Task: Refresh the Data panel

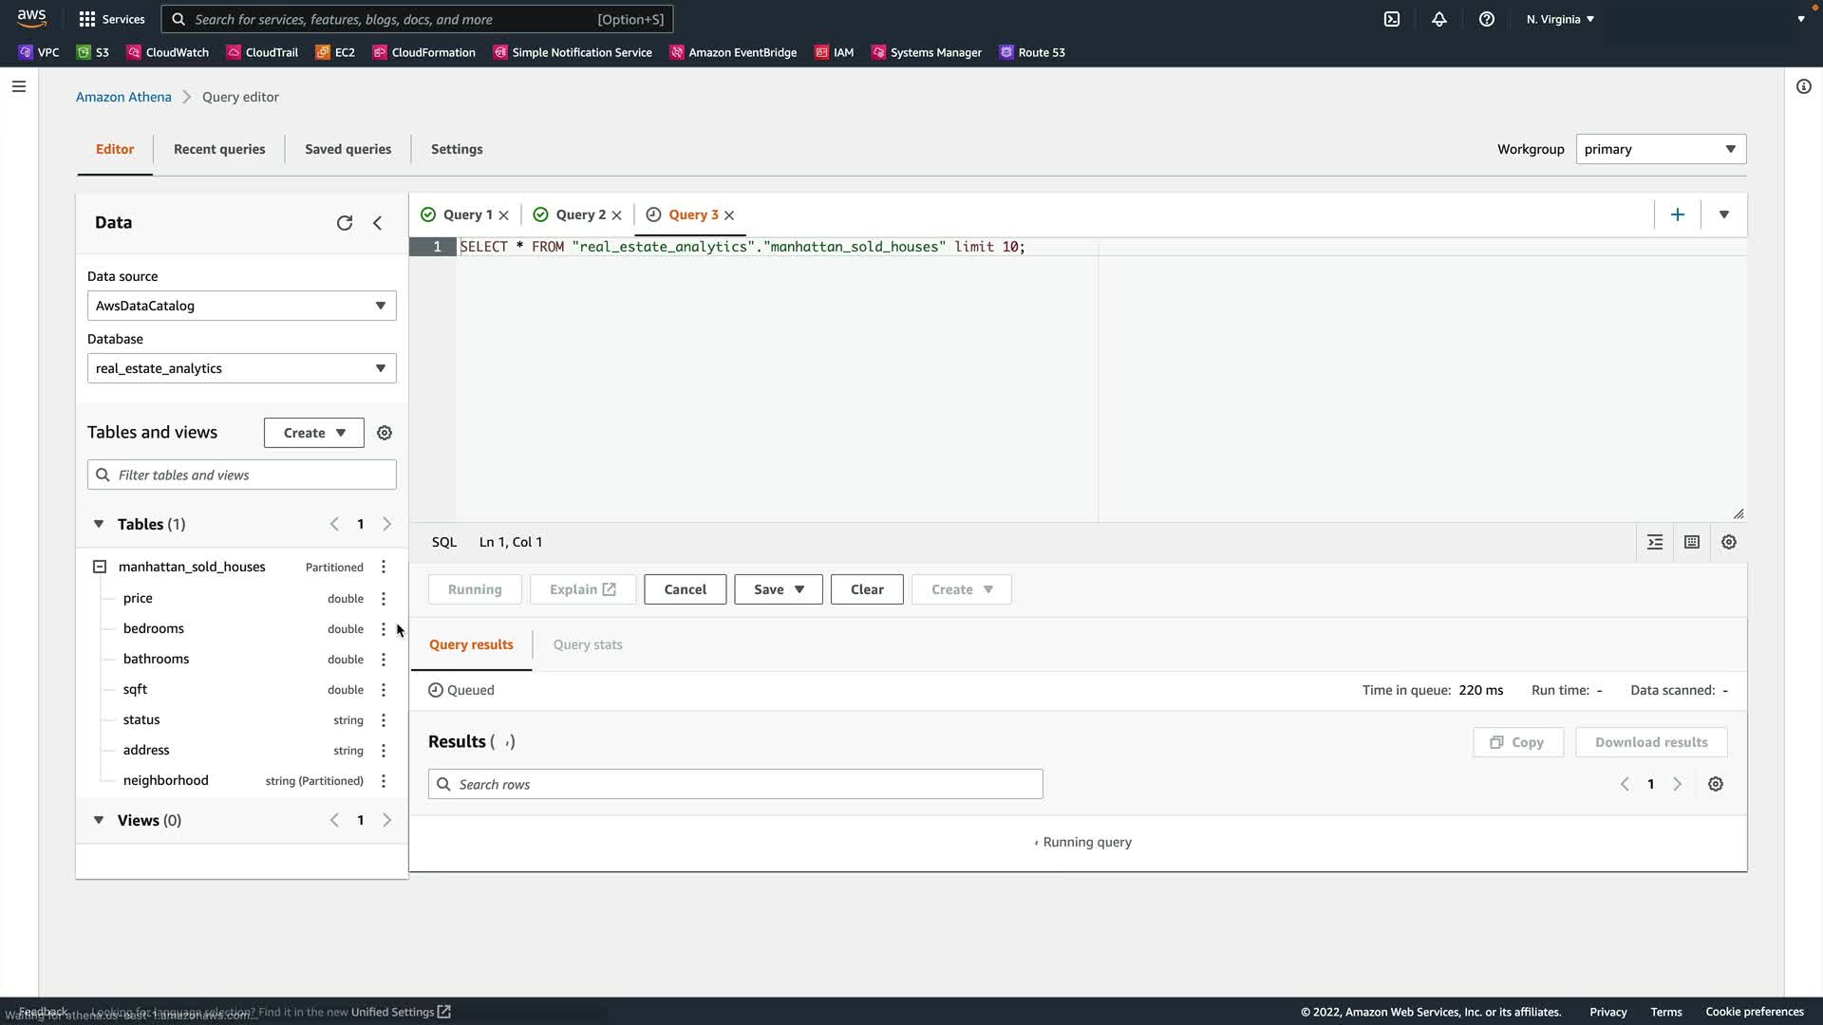Action: [345, 223]
